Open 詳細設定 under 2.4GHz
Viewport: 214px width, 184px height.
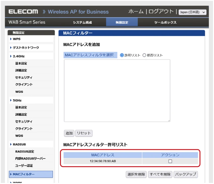(21, 70)
